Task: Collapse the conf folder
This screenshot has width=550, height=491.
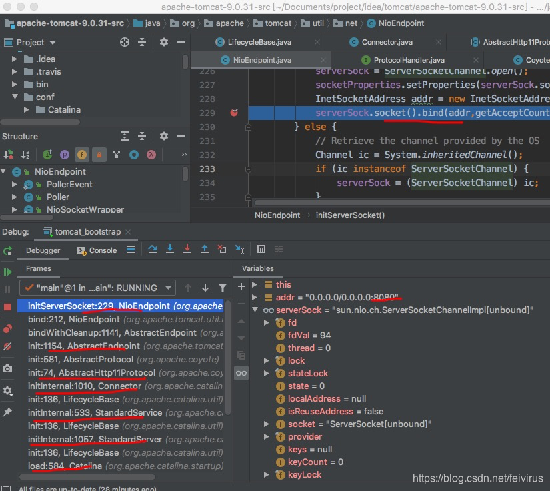Action: coord(15,97)
